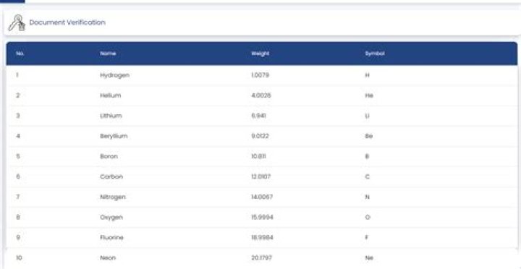Image resolution: width=521 pixels, height=269 pixels.
Task: Select the Boron name cell
Action: tap(109, 156)
